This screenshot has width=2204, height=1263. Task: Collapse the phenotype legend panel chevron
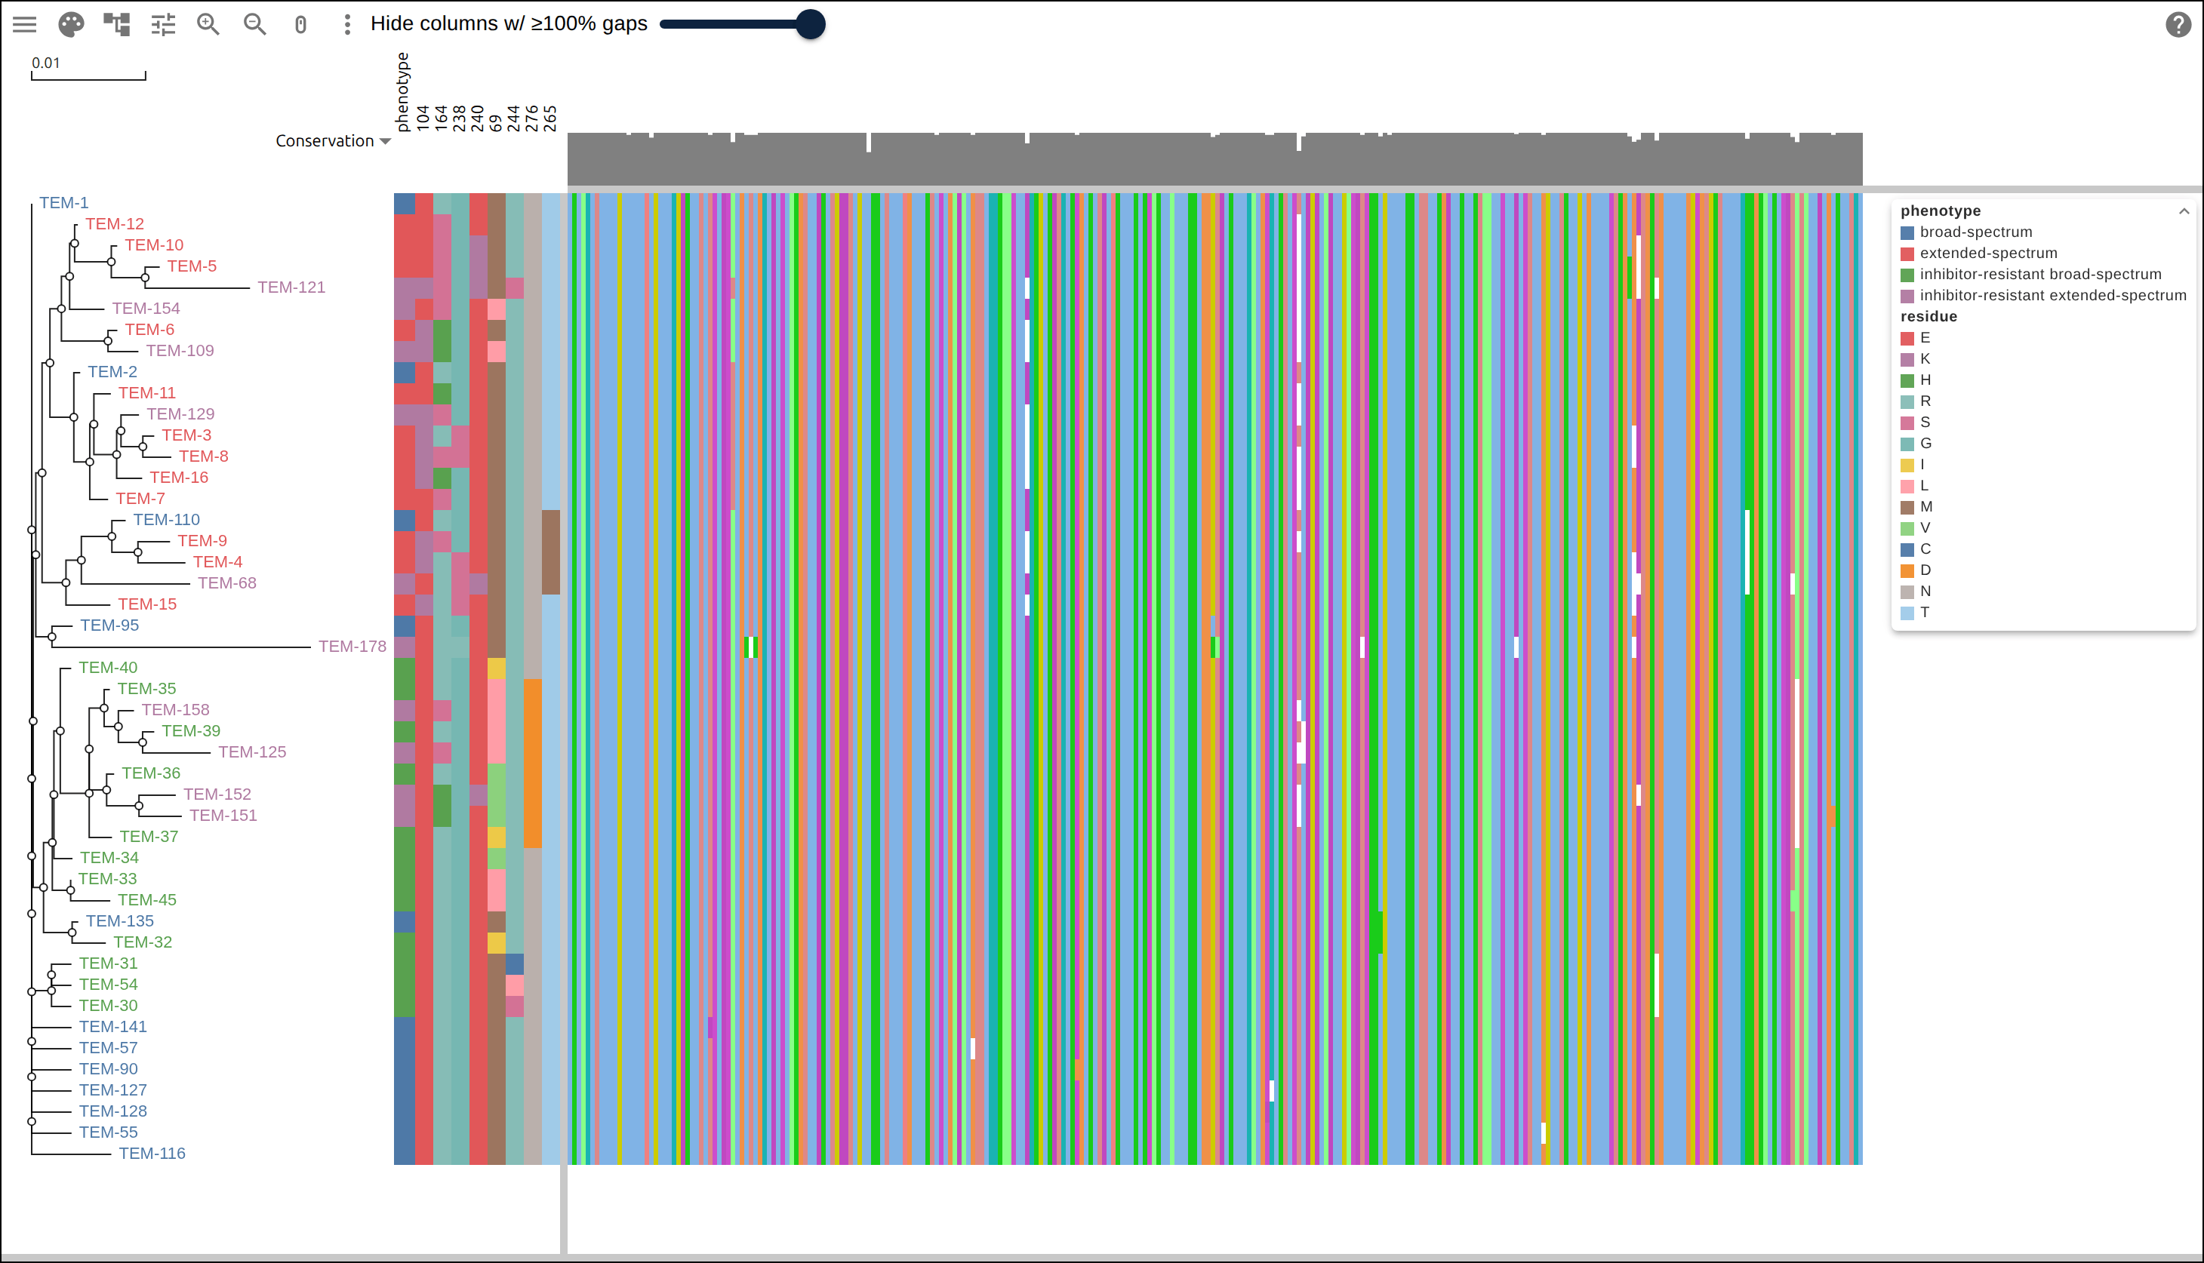2184,210
